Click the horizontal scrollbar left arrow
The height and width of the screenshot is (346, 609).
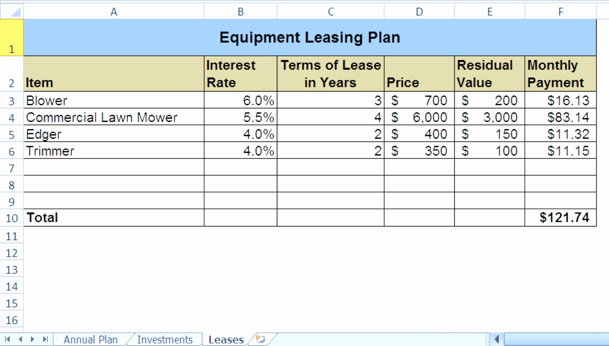(x=496, y=339)
